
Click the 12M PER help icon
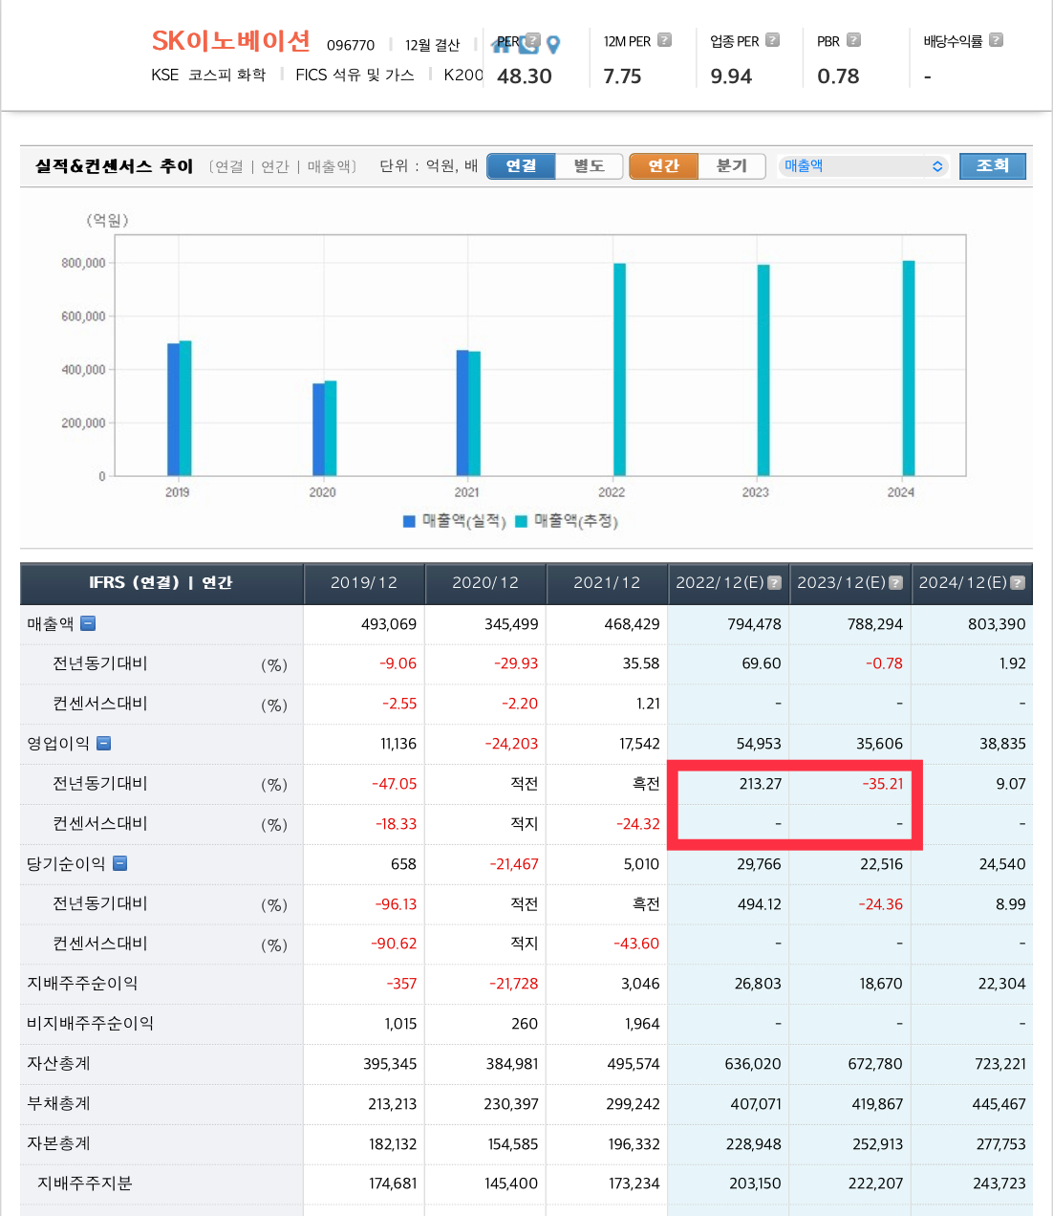pyautogui.click(x=664, y=40)
